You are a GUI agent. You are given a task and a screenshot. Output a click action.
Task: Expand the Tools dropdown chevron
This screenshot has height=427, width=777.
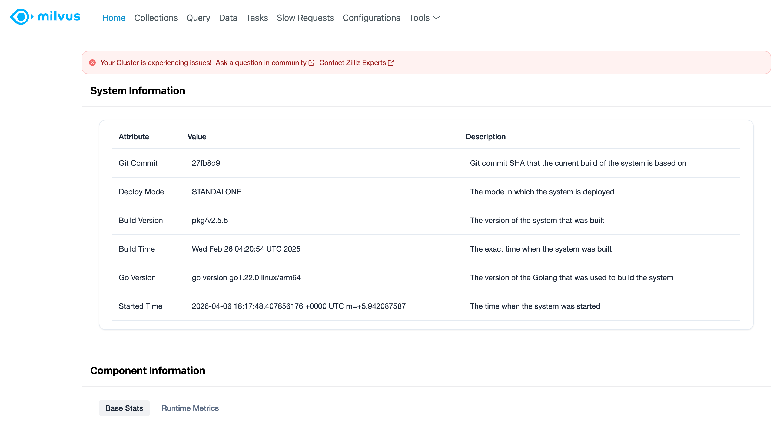(x=436, y=18)
